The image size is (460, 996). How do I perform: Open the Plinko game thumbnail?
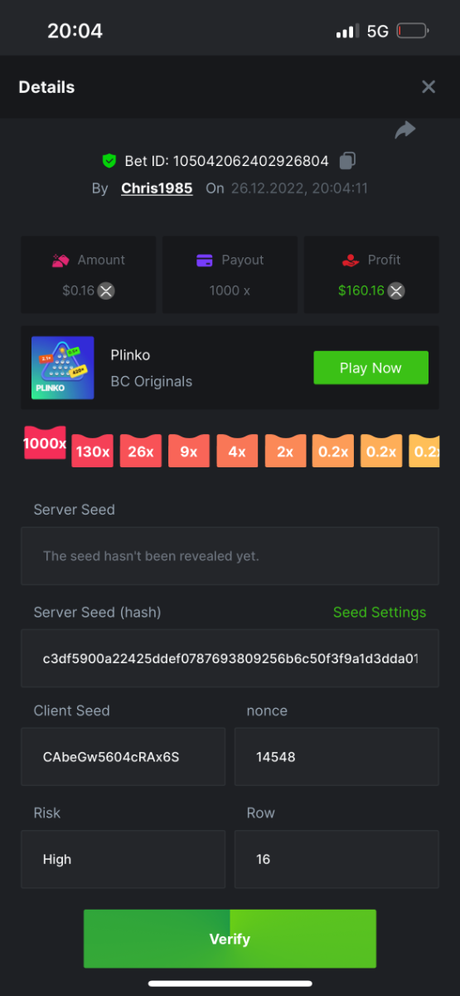[x=62, y=368]
